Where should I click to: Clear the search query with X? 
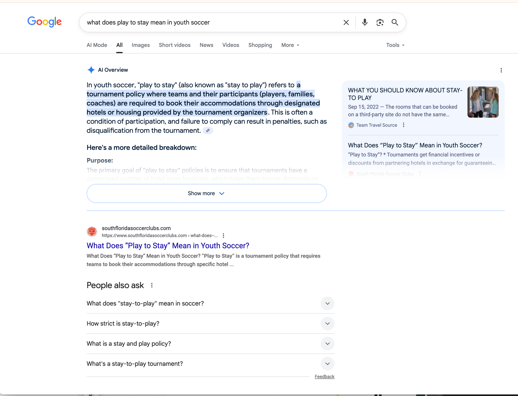click(346, 22)
